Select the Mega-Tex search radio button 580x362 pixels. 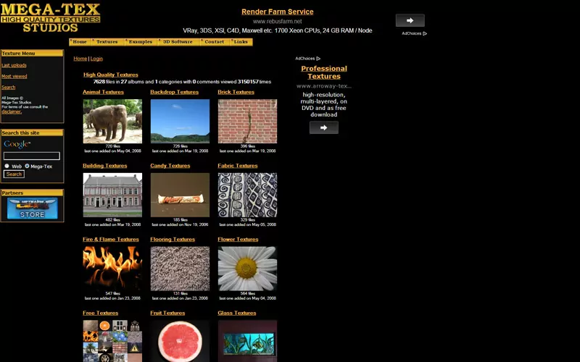click(28, 166)
